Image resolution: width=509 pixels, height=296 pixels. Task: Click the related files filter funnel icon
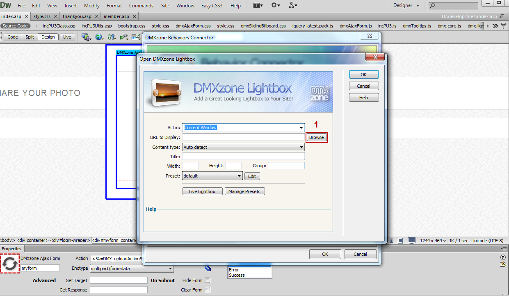[x=503, y=26]
